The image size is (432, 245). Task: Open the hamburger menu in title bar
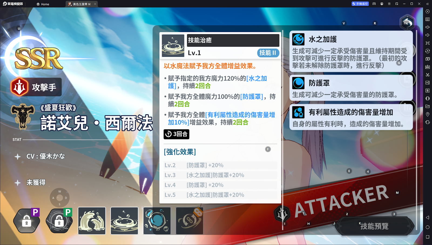click(x=389, y=4)
